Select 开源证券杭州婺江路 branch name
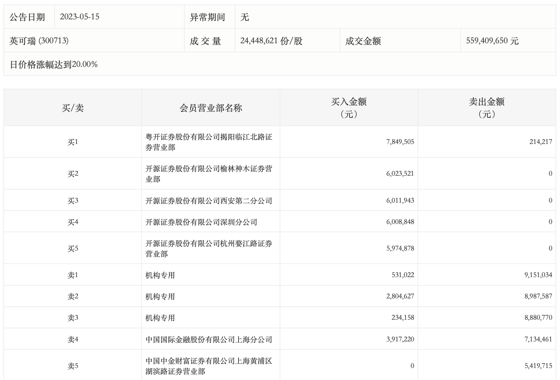 pos(209,249)
